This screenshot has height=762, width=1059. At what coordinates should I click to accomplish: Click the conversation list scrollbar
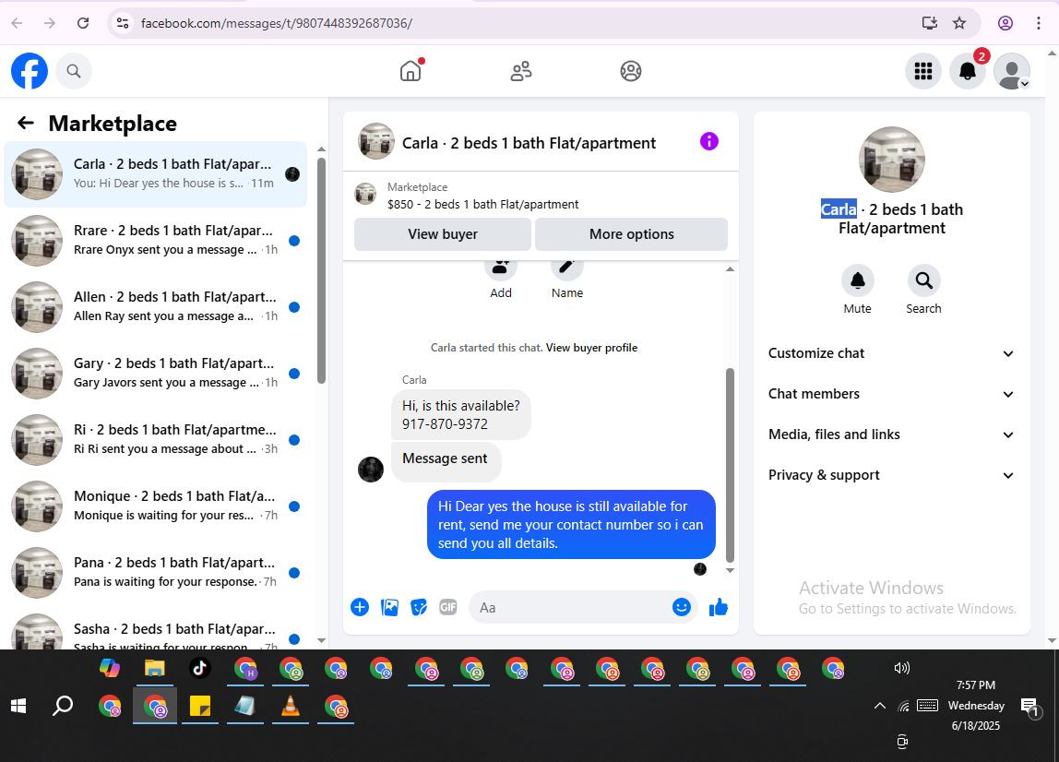click(321, 270)
